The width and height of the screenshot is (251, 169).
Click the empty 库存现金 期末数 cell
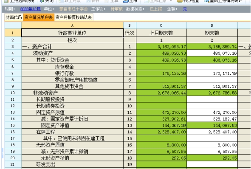click(212, 67)
